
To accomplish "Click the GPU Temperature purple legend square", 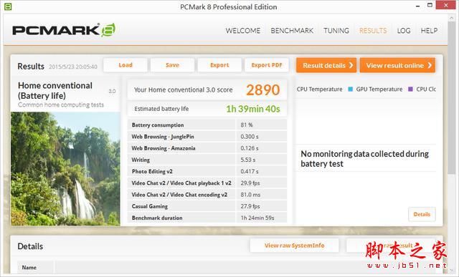I will [x=410, y=89].
